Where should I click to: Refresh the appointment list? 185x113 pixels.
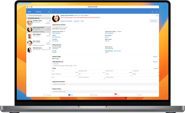click(x=49, y=12)
